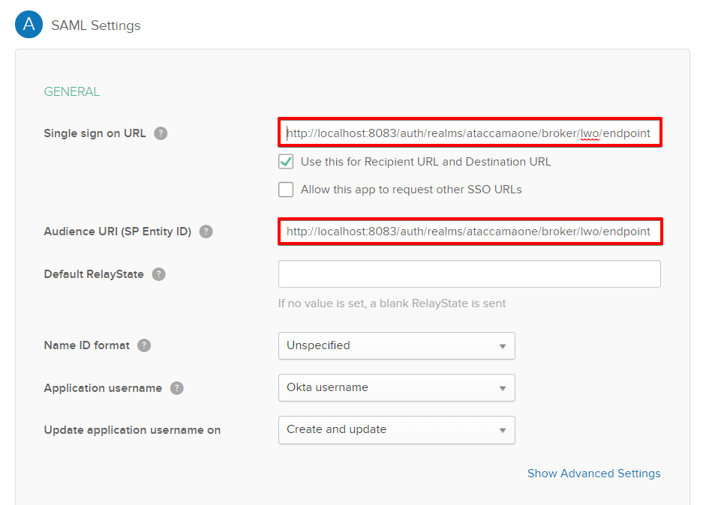Open the Name ID format dropdown
This screenshot has width=709, height=505.
[x=396, y=345]
